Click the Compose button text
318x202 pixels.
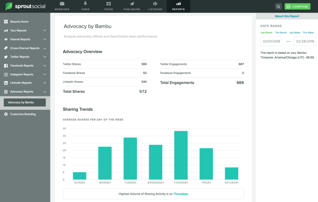click(x=300, y=7)
